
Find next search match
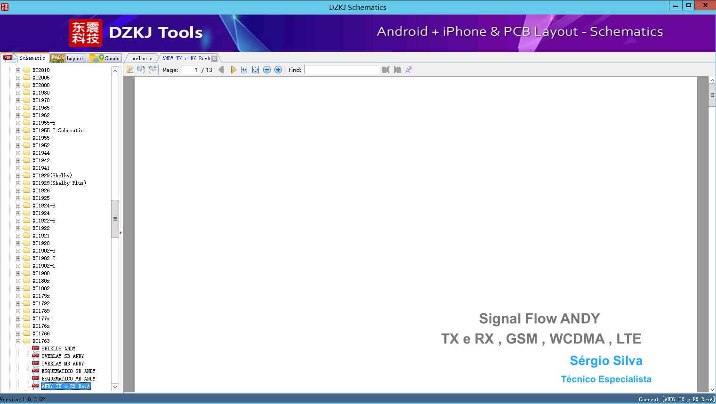point(397,70)
